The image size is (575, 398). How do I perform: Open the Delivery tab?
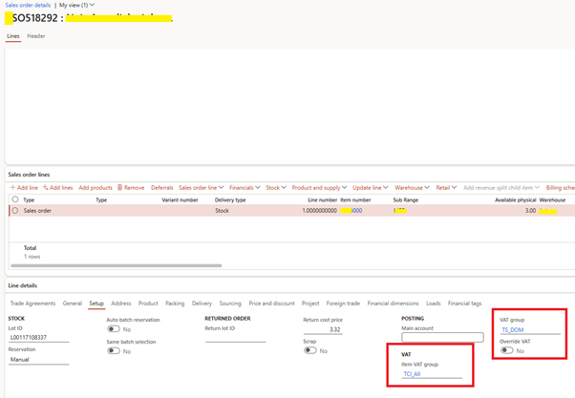[202, 304]
